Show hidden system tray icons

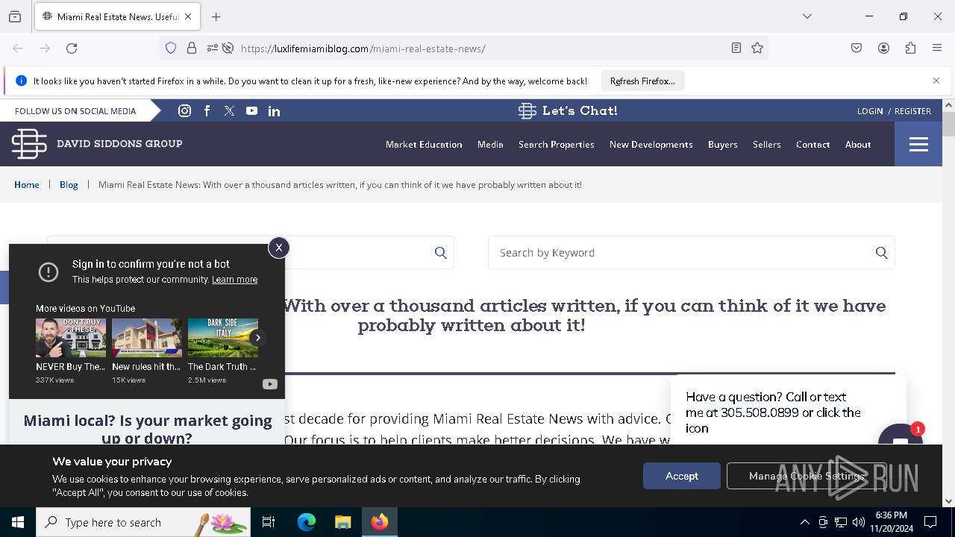point(804,522)
